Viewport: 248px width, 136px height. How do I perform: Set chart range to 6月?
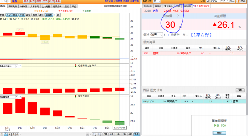tap(112, 134)
